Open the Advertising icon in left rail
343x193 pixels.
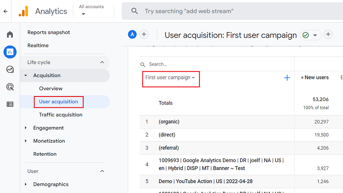pyautogui.click(x=10, y=87)
